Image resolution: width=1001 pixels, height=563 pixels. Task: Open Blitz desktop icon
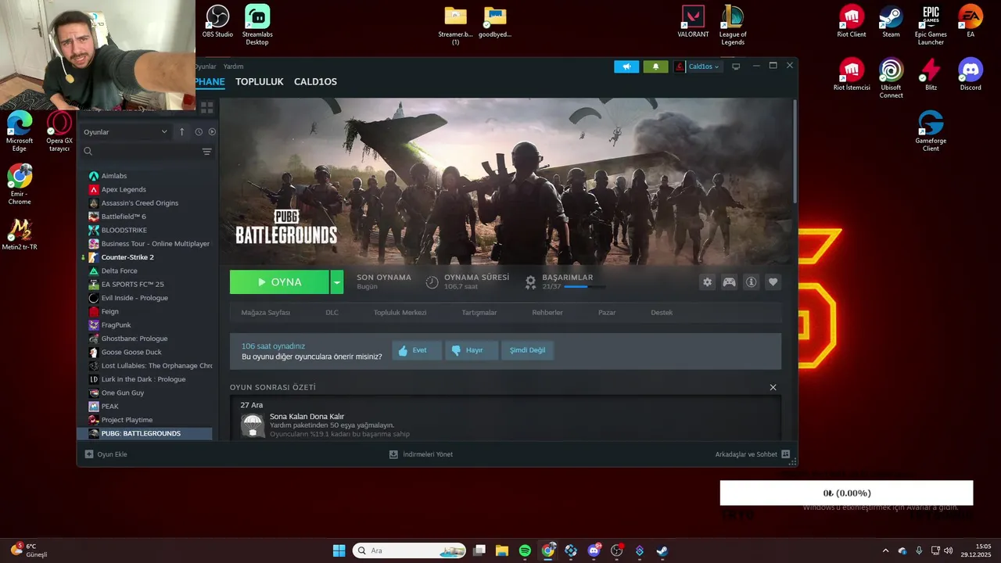pyautogui.click(x=931, y=74)
